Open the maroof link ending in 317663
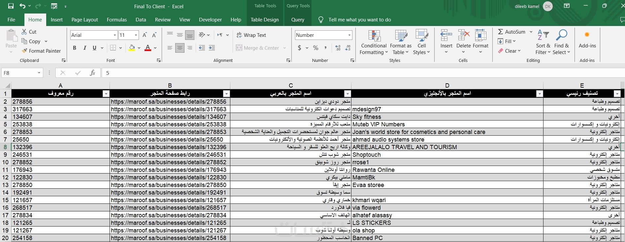Screen dimensions: 625x242 (x=169, y=109)
